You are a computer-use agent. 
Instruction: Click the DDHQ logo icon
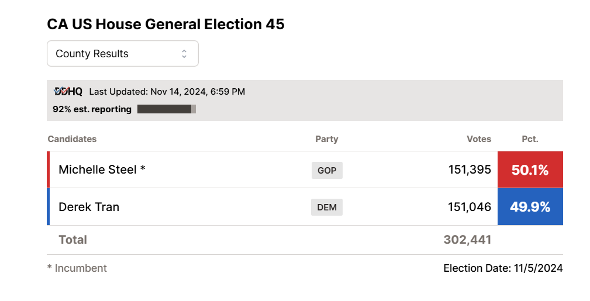point(68,91)
